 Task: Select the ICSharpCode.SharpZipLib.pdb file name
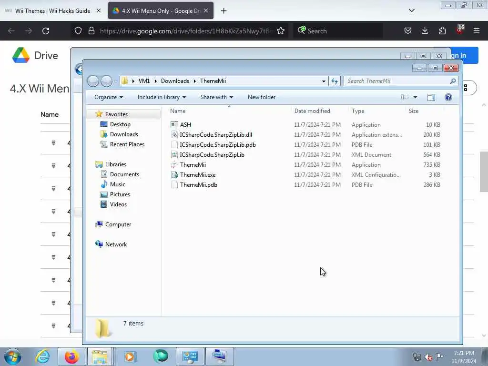point(217,145)
